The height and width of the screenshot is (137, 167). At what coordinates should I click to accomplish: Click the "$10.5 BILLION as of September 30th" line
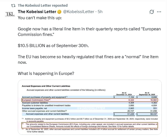(x=53, y=46)
